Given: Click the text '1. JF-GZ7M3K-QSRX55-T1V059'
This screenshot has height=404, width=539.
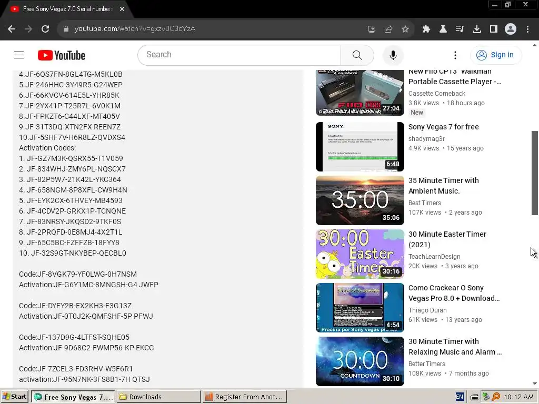Looking at the screenshot, I should coord(71,158).
